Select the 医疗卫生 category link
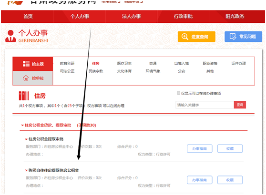This screenshot has width=266, height=195. pyautogui.click(x=124, y=63)
